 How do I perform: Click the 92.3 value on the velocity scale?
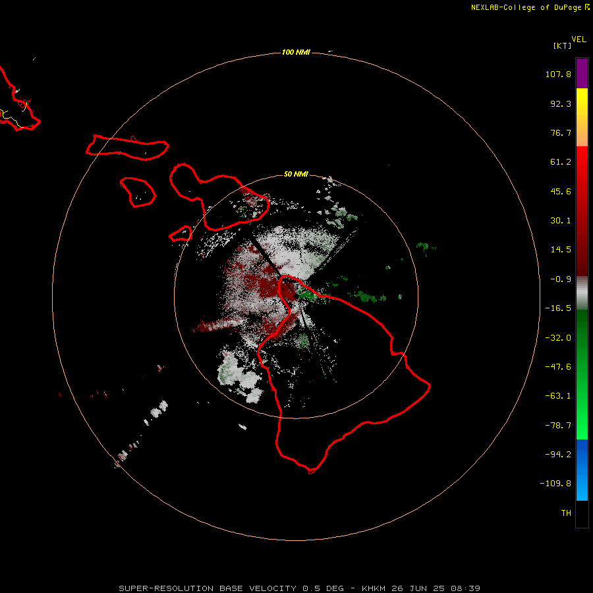[561, 103]
